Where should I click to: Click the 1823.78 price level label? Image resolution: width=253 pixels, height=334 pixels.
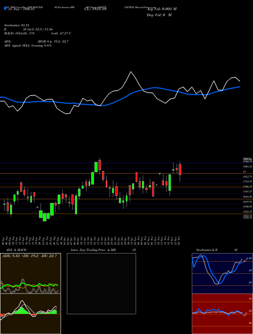[x=247, y=177]
